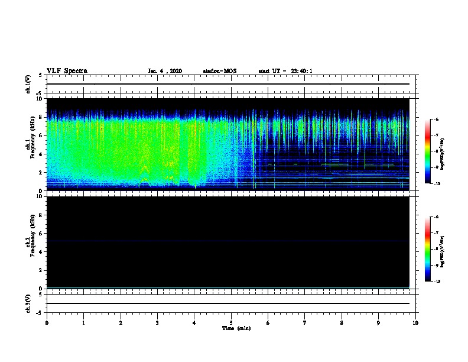
Task: Click time axis tick label "5"
Action: point(231,322)
